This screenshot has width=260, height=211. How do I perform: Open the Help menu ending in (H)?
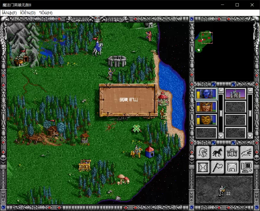[x=46, y=13]
